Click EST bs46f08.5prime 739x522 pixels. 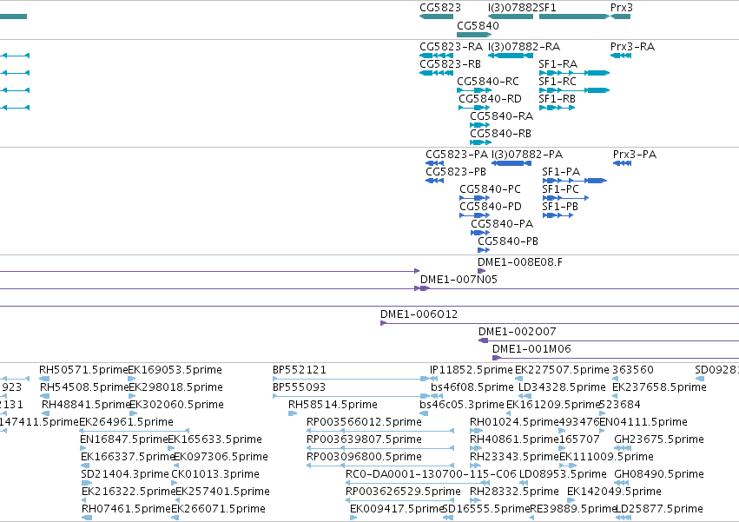pyautogui.click(x=472, y=387)
